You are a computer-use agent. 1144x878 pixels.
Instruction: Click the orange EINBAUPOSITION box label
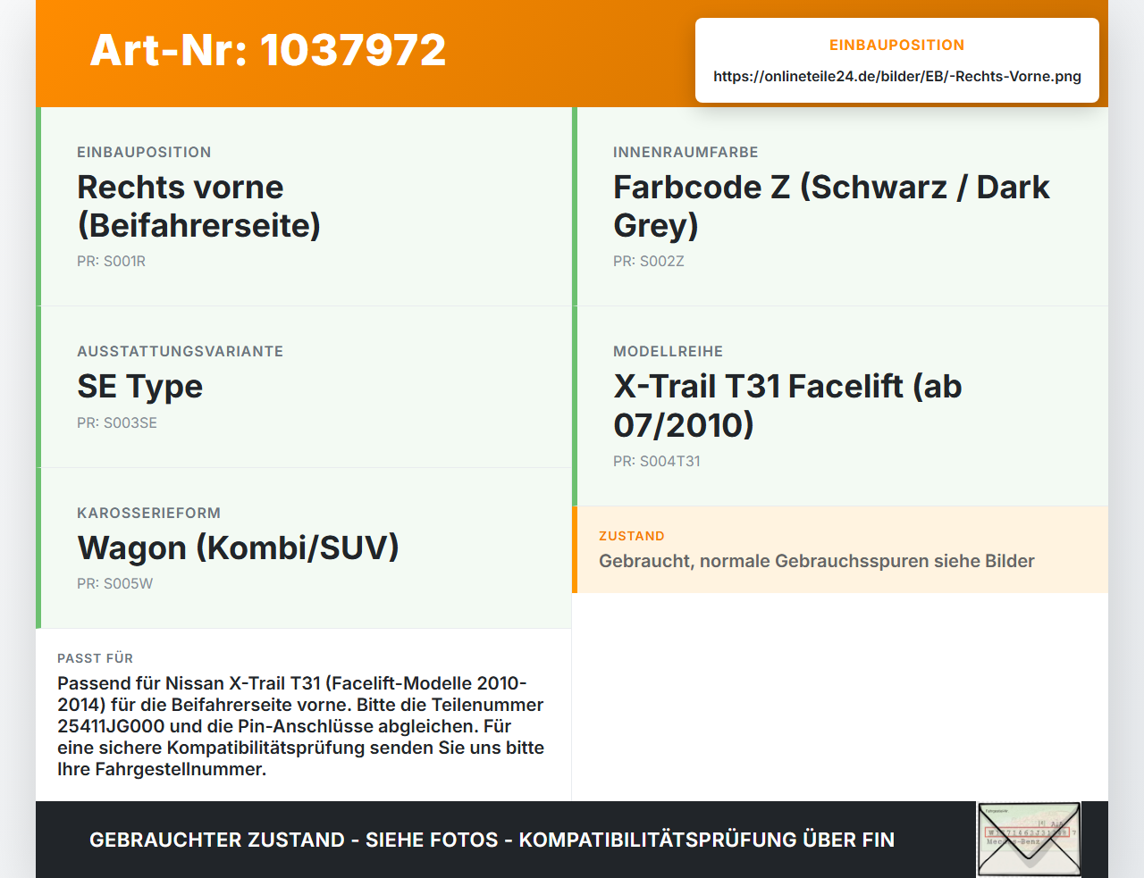click(x=897, y=45)
